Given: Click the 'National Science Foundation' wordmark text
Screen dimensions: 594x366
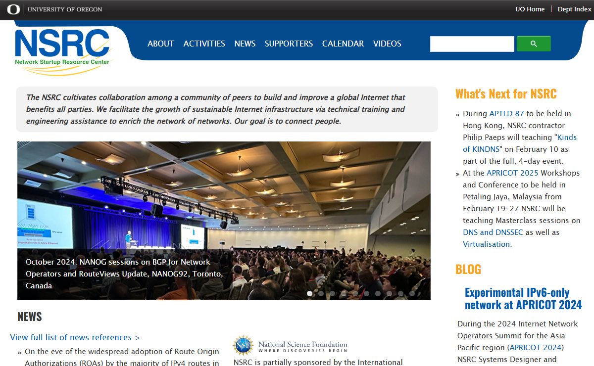Looking at the screenshot, I should click(x=303, y=344).
